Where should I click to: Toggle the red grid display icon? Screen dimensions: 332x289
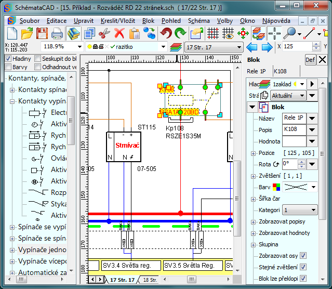pos(213,34)
